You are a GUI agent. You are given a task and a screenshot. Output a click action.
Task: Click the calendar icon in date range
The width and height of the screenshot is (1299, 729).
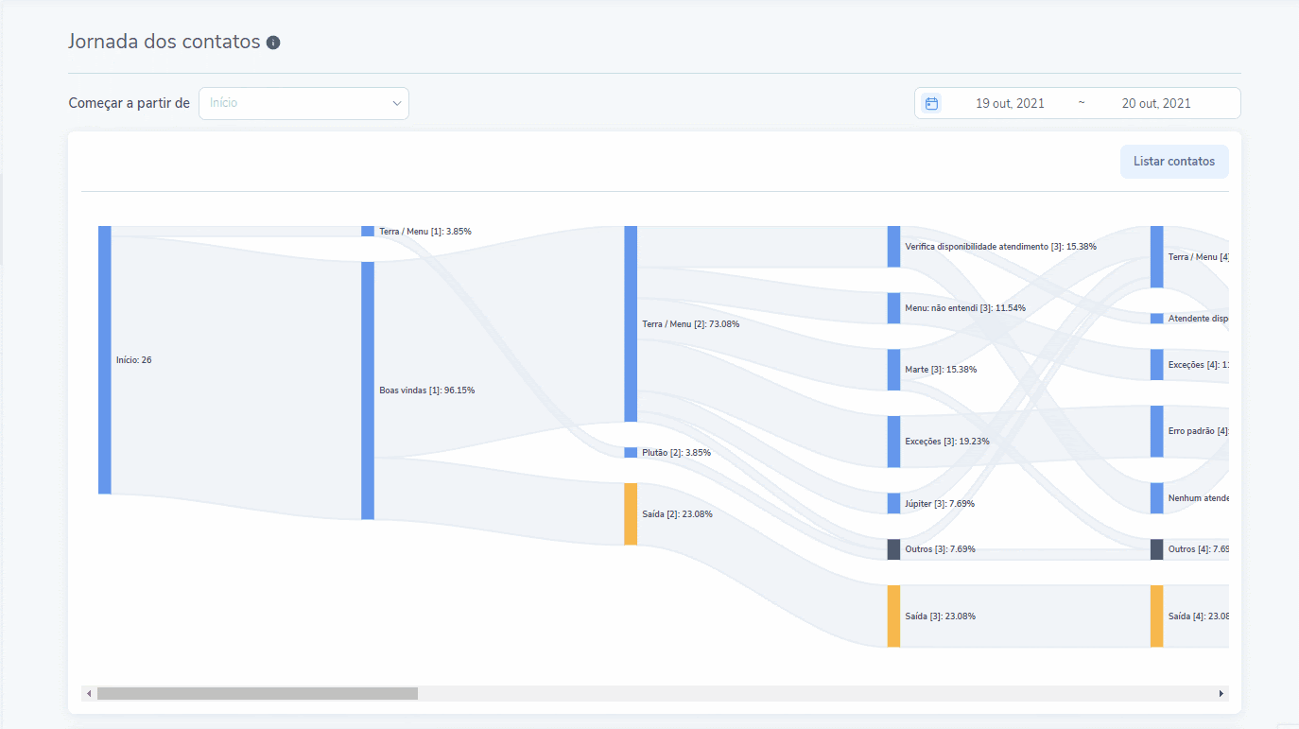pyautogui.click(x=931, y=103)
